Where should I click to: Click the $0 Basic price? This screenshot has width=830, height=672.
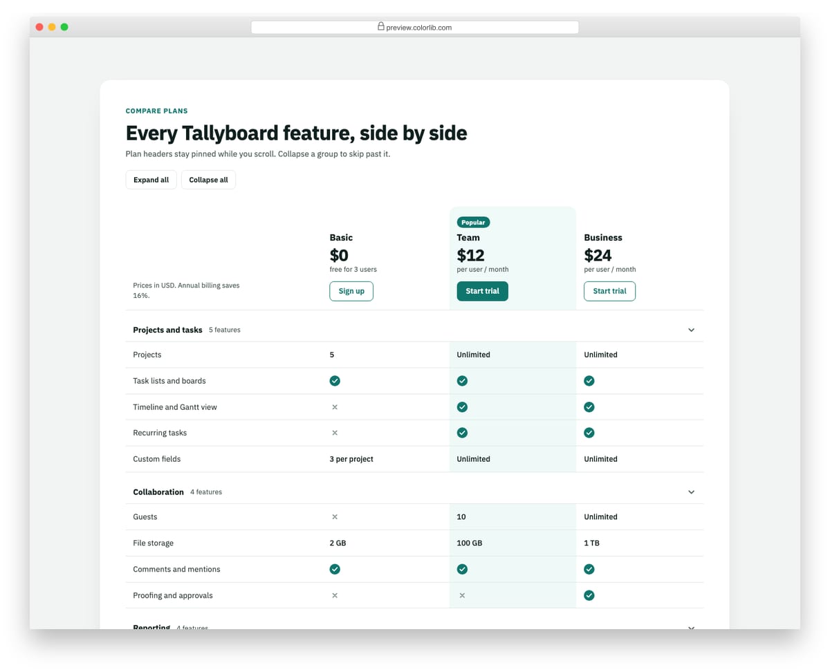click(339, 255)
